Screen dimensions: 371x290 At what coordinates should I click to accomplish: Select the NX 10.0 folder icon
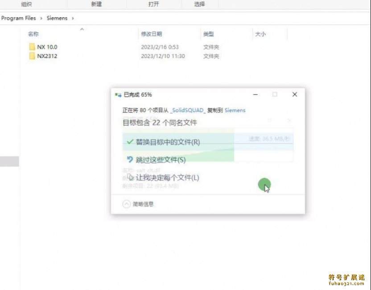[x=32, y=47]
